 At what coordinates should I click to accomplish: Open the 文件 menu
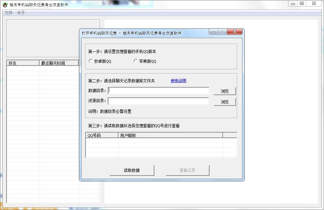(9, 13)
